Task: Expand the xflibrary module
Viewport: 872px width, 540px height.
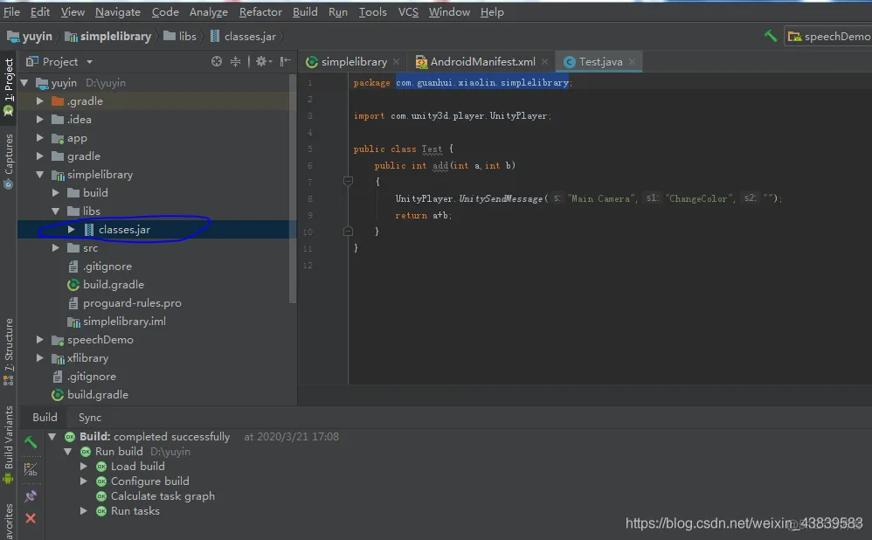Action: coord(40,358)
